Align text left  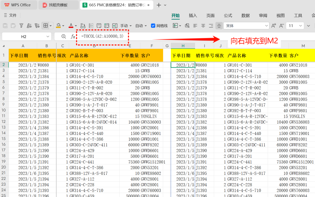[x=195, y=26]
